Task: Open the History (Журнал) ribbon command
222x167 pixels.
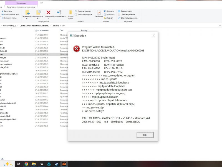Action: [x=109, y=18]
